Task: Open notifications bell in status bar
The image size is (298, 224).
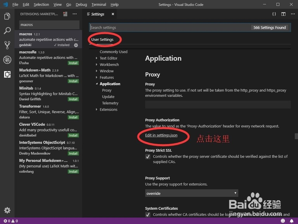Action: click(291, 221)
